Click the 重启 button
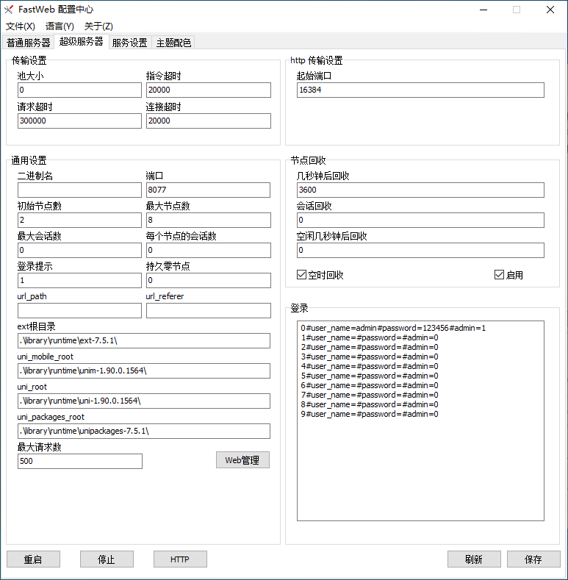The image size is (568, 580). click(33, 559)
